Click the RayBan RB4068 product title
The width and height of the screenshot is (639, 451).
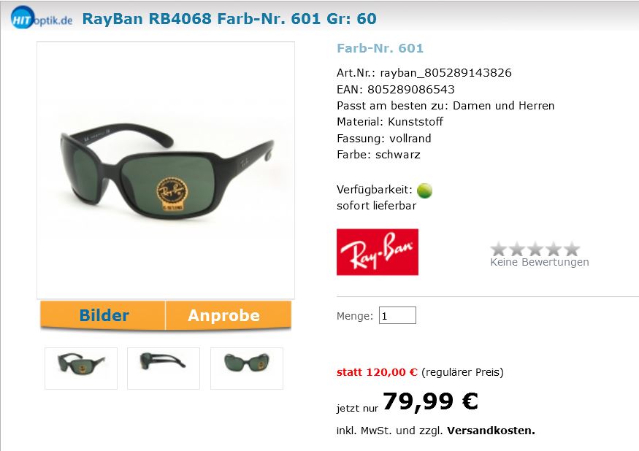click(229, 19)
